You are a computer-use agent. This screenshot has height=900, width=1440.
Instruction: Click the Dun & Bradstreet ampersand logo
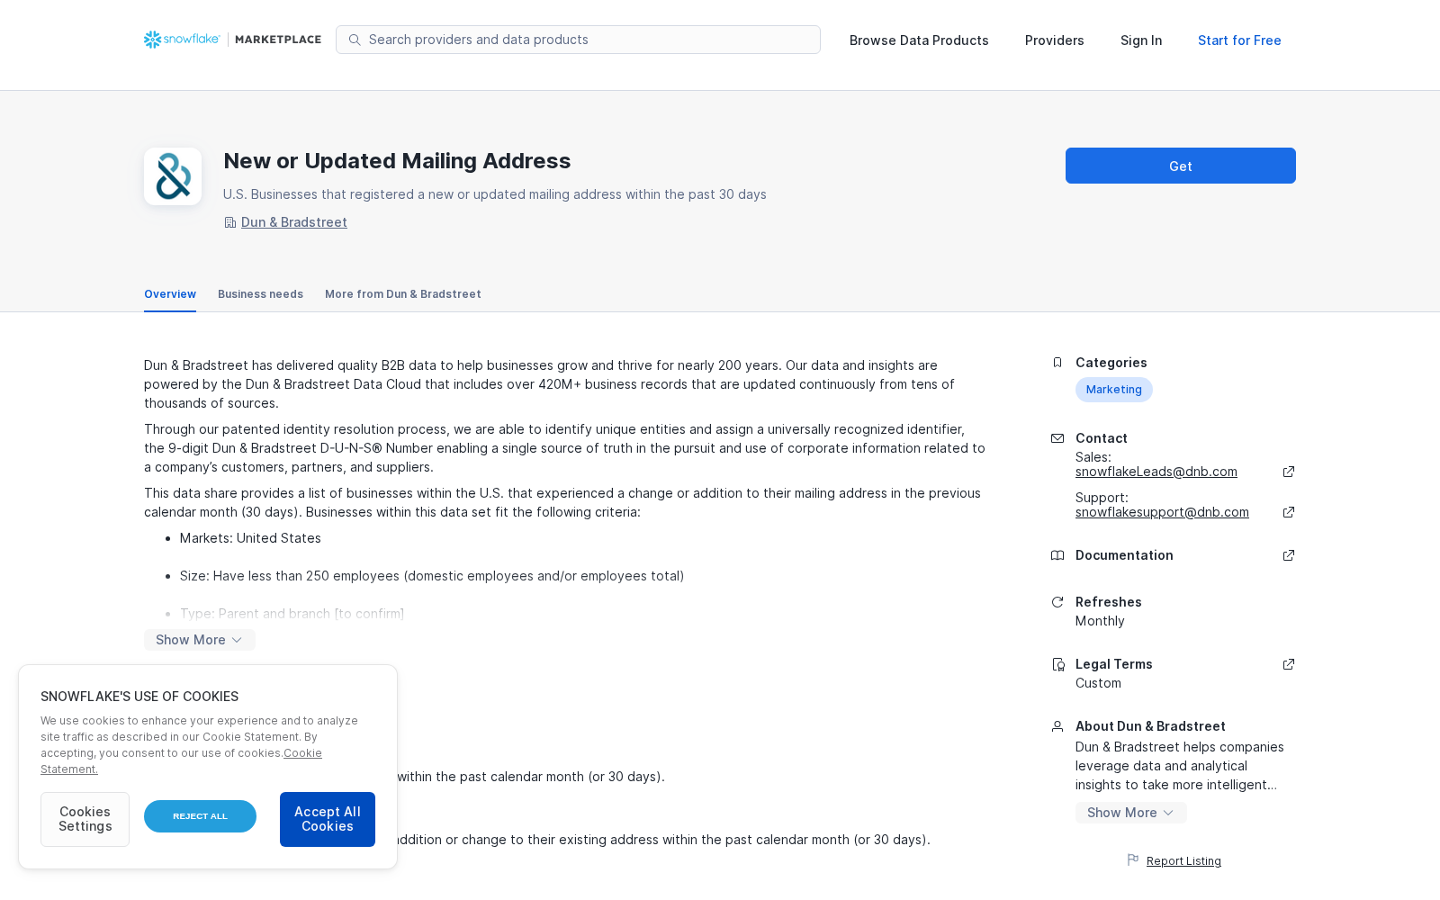click(173, 176)
